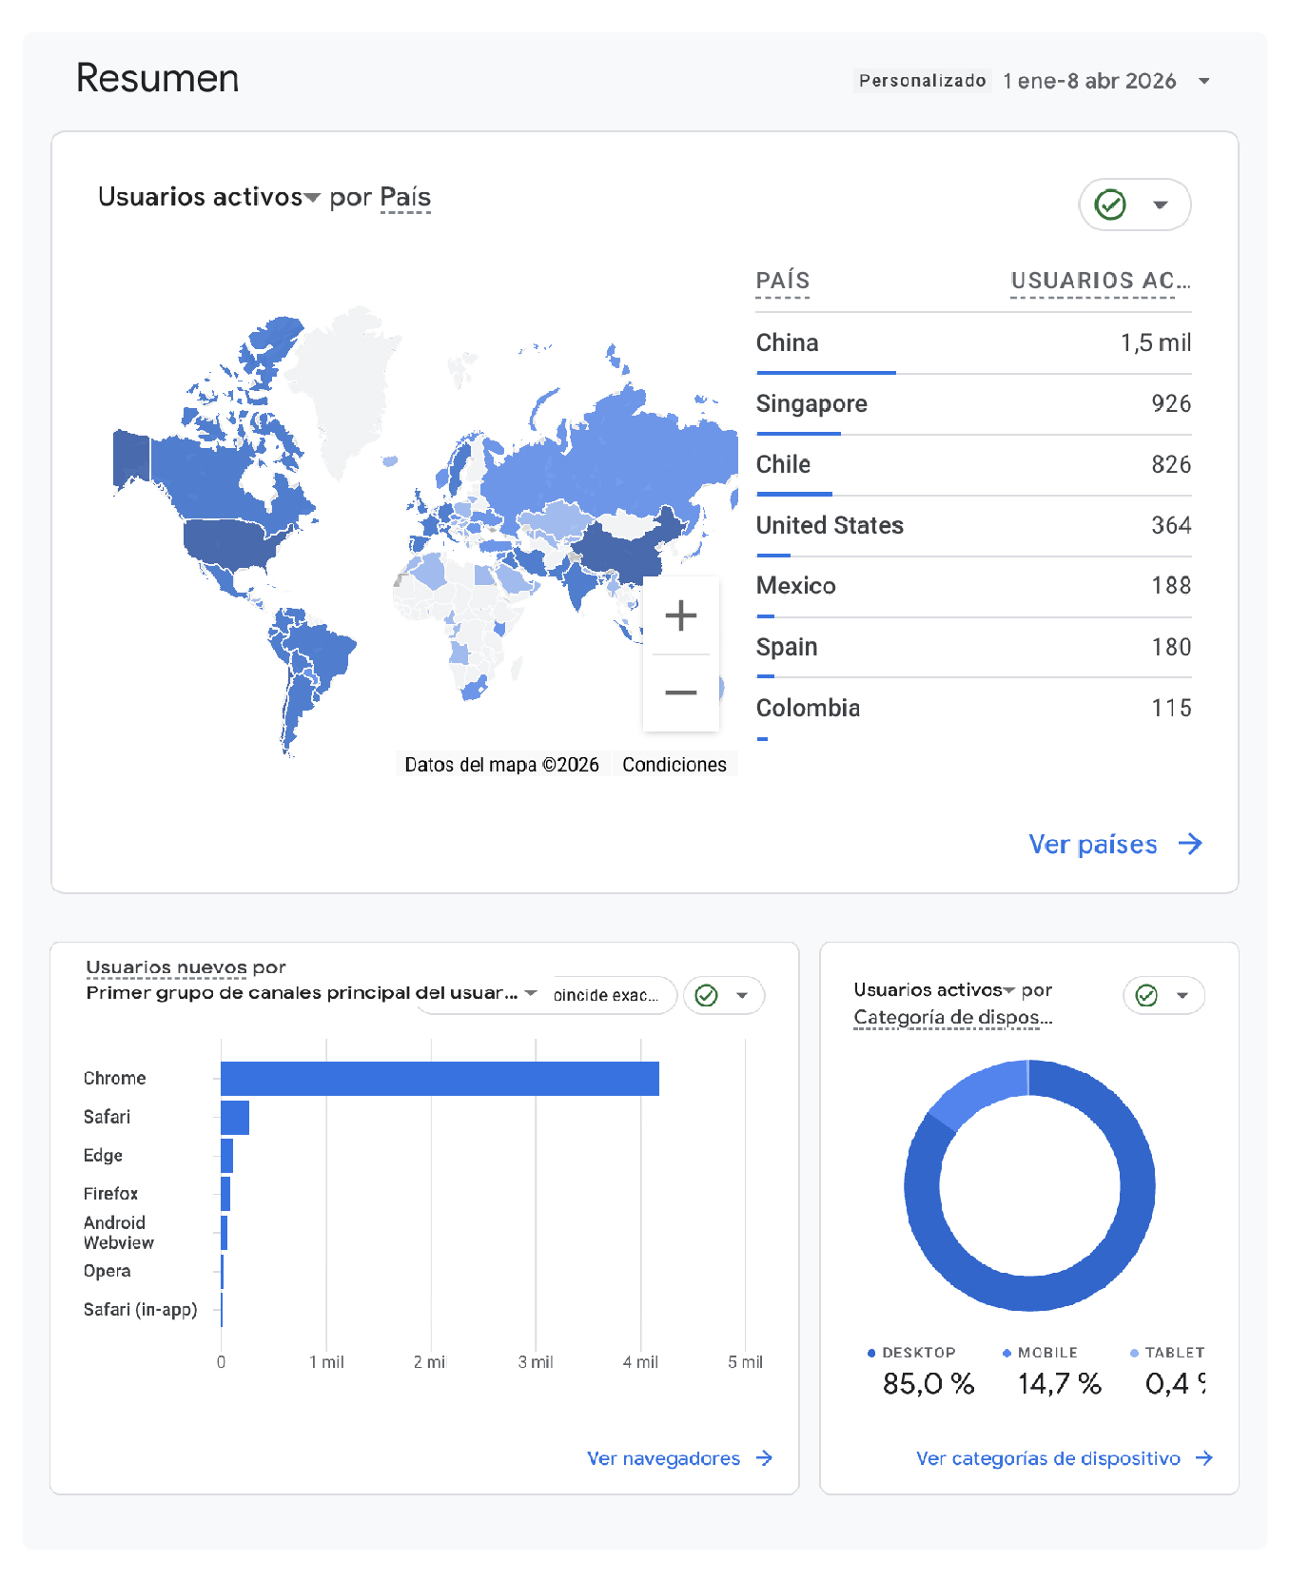Click the Chrome bar in browser chart
Image resolution: width=1290 pixels, height=1581 pixels.
pyautogui.click(x=440, y=1079)
